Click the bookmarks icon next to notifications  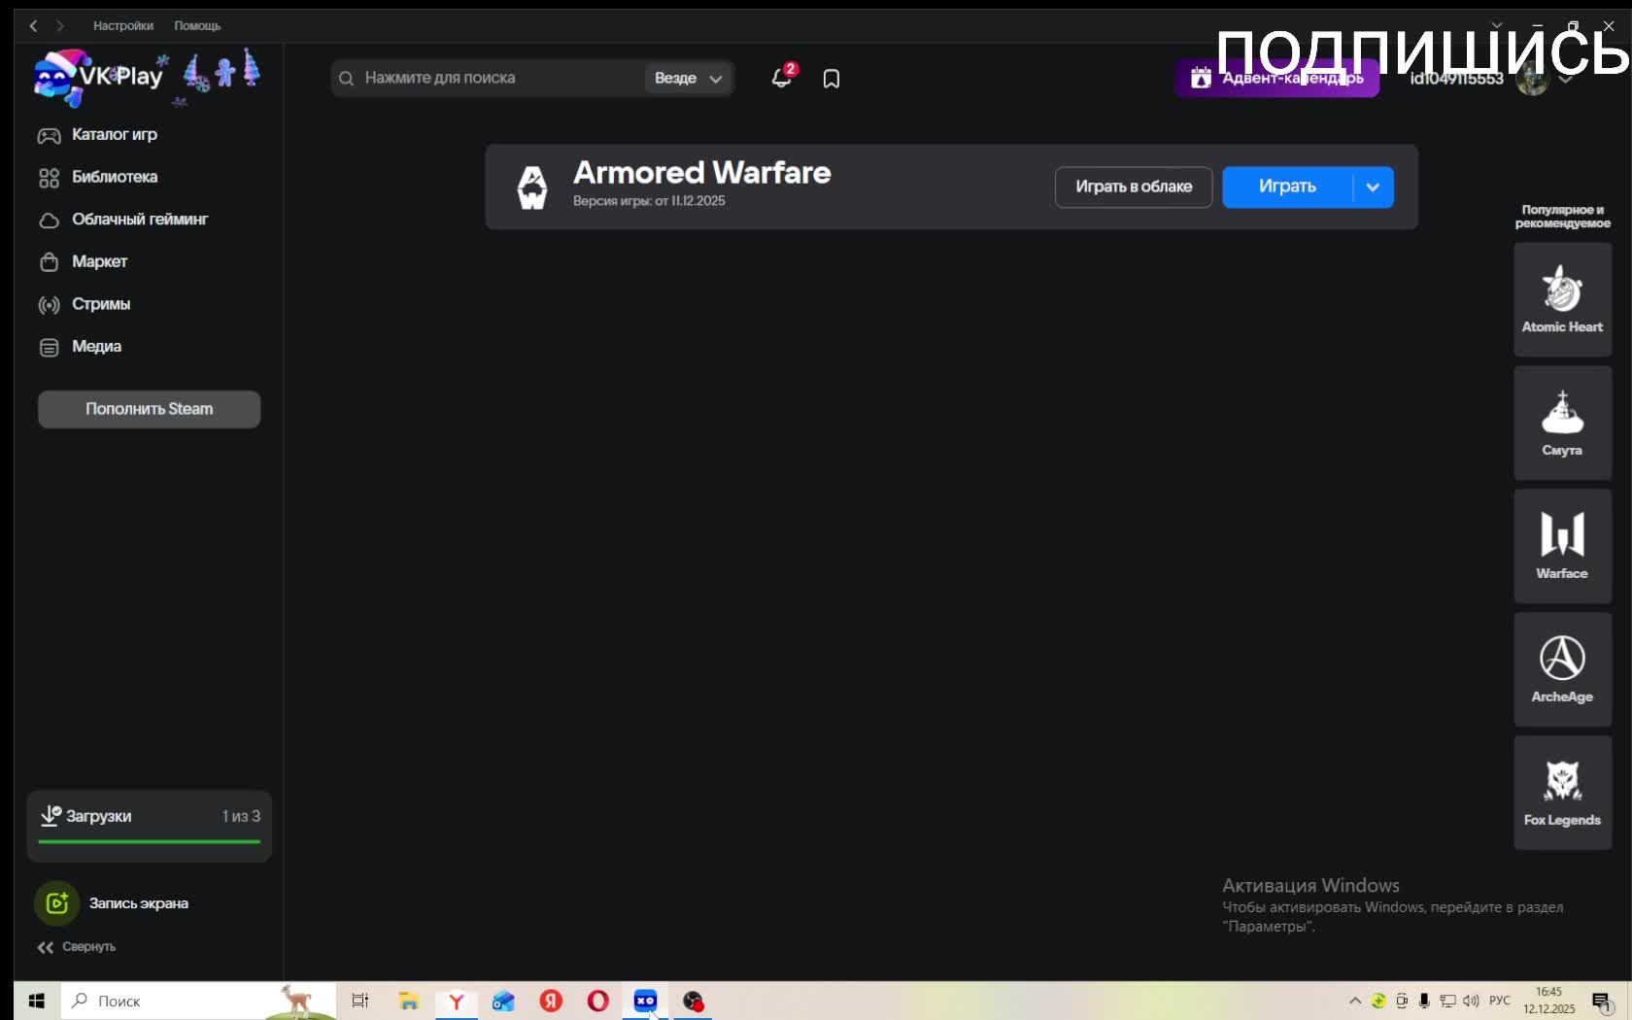[x=831, y=79]
